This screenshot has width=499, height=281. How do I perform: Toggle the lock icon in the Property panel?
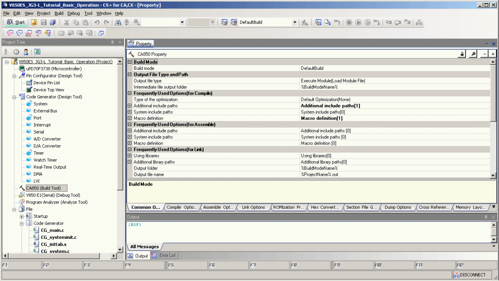tap(462, 54)
